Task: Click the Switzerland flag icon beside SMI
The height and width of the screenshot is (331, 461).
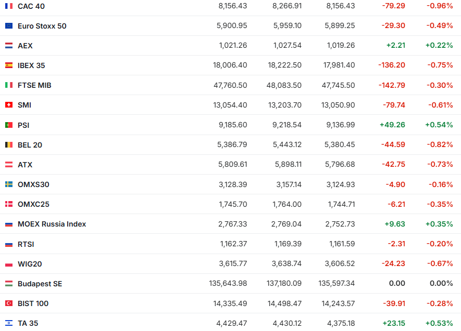Action: [x=9, y=105]
